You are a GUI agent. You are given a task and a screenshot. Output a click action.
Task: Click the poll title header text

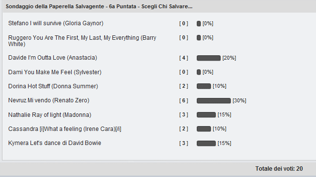coord(99,6)
